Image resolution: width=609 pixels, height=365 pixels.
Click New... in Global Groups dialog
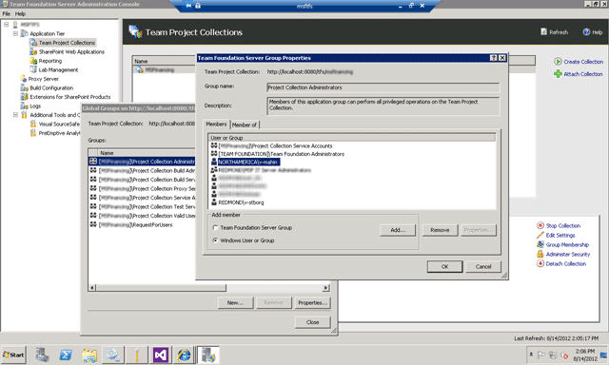click(x=235, y=302)
